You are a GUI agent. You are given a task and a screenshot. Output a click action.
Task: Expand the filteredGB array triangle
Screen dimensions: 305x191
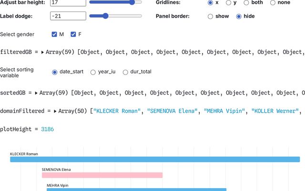[x=43, y=52]
